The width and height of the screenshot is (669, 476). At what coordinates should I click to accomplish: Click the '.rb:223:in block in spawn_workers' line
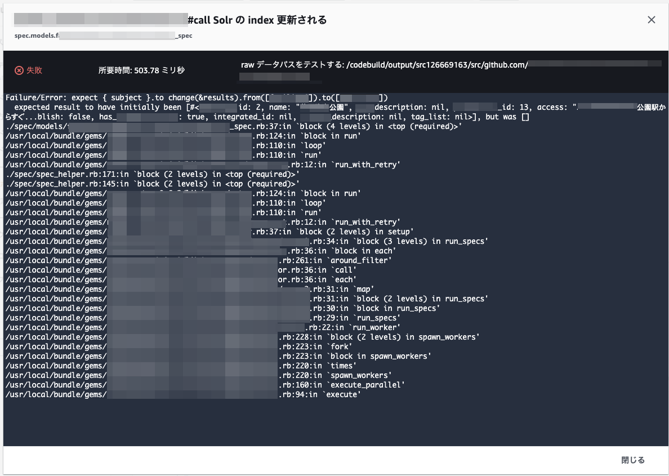(218, 357)
